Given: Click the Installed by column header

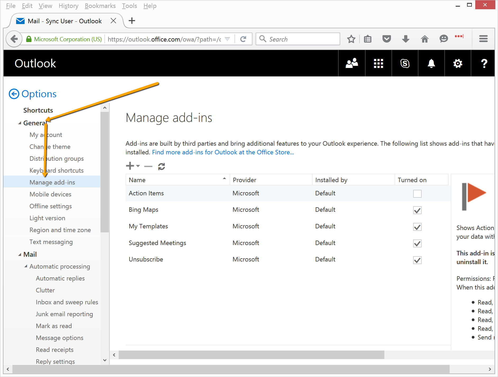Looking at the screenshot, I should [x=353, y=180].
